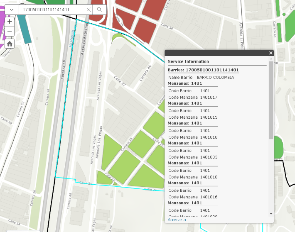Screen dimensions: 295x232
Task: Select the 'Calle 29' label on the left side
Action: [x=6, y=121]
